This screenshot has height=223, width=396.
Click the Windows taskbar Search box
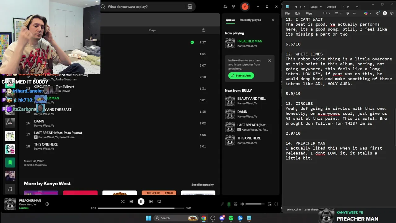[x=176, y=218]
